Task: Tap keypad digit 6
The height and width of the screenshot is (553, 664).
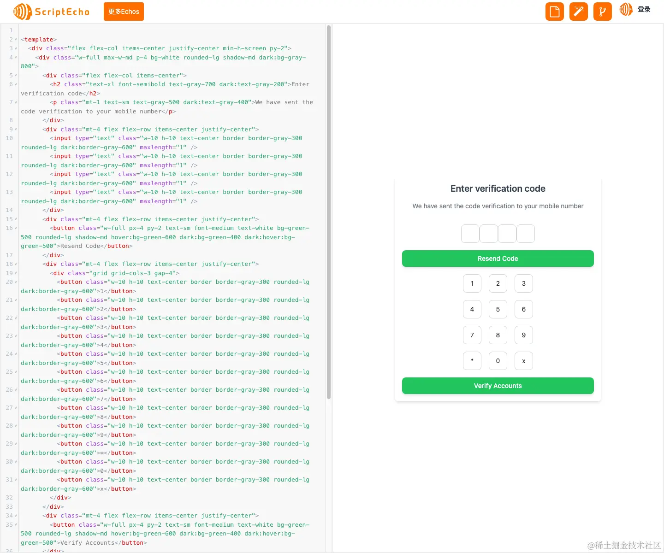Action: click(524, 309)
